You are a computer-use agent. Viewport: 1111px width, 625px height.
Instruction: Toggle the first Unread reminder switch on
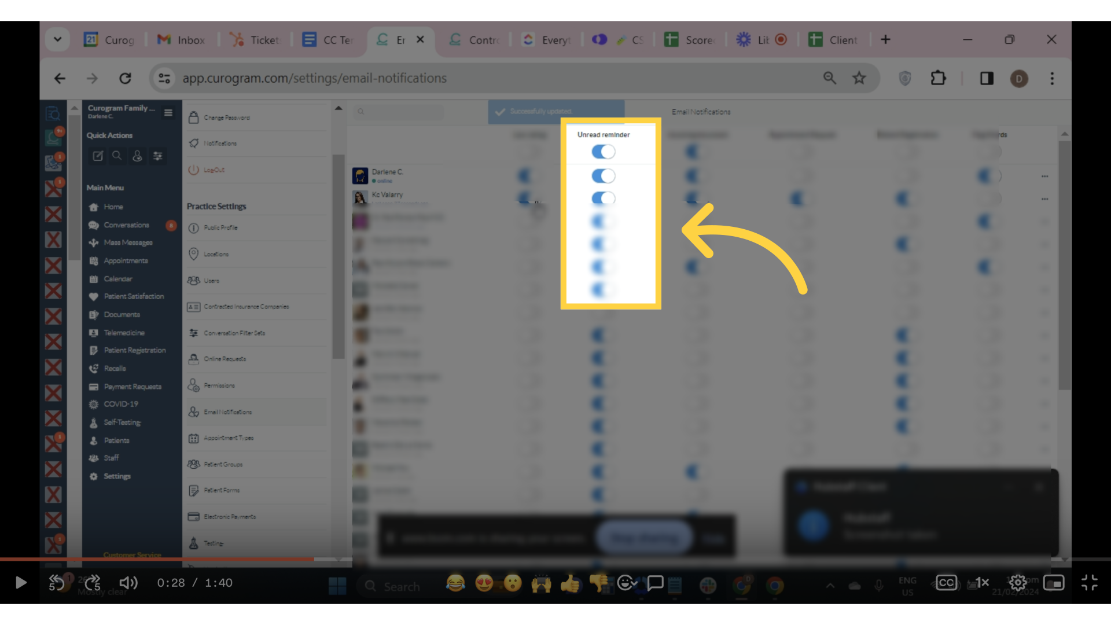pyautogui.click(x=603, y=151)
